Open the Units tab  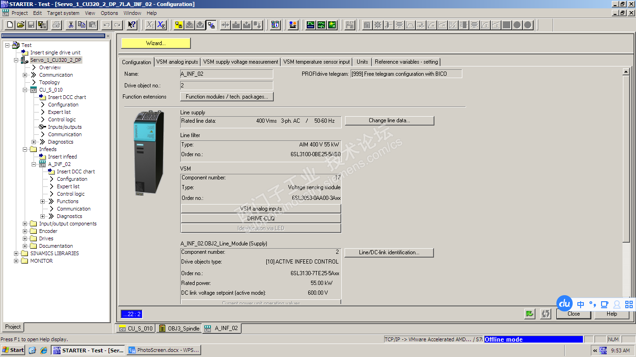click(362, 62)
